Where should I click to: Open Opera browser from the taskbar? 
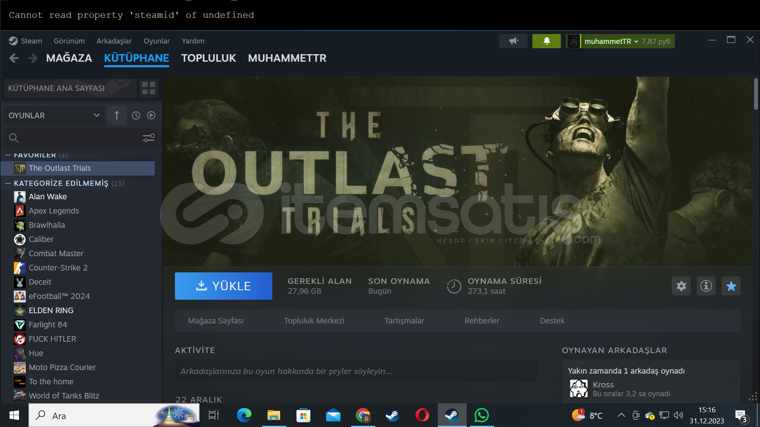[x=422, y=415]
